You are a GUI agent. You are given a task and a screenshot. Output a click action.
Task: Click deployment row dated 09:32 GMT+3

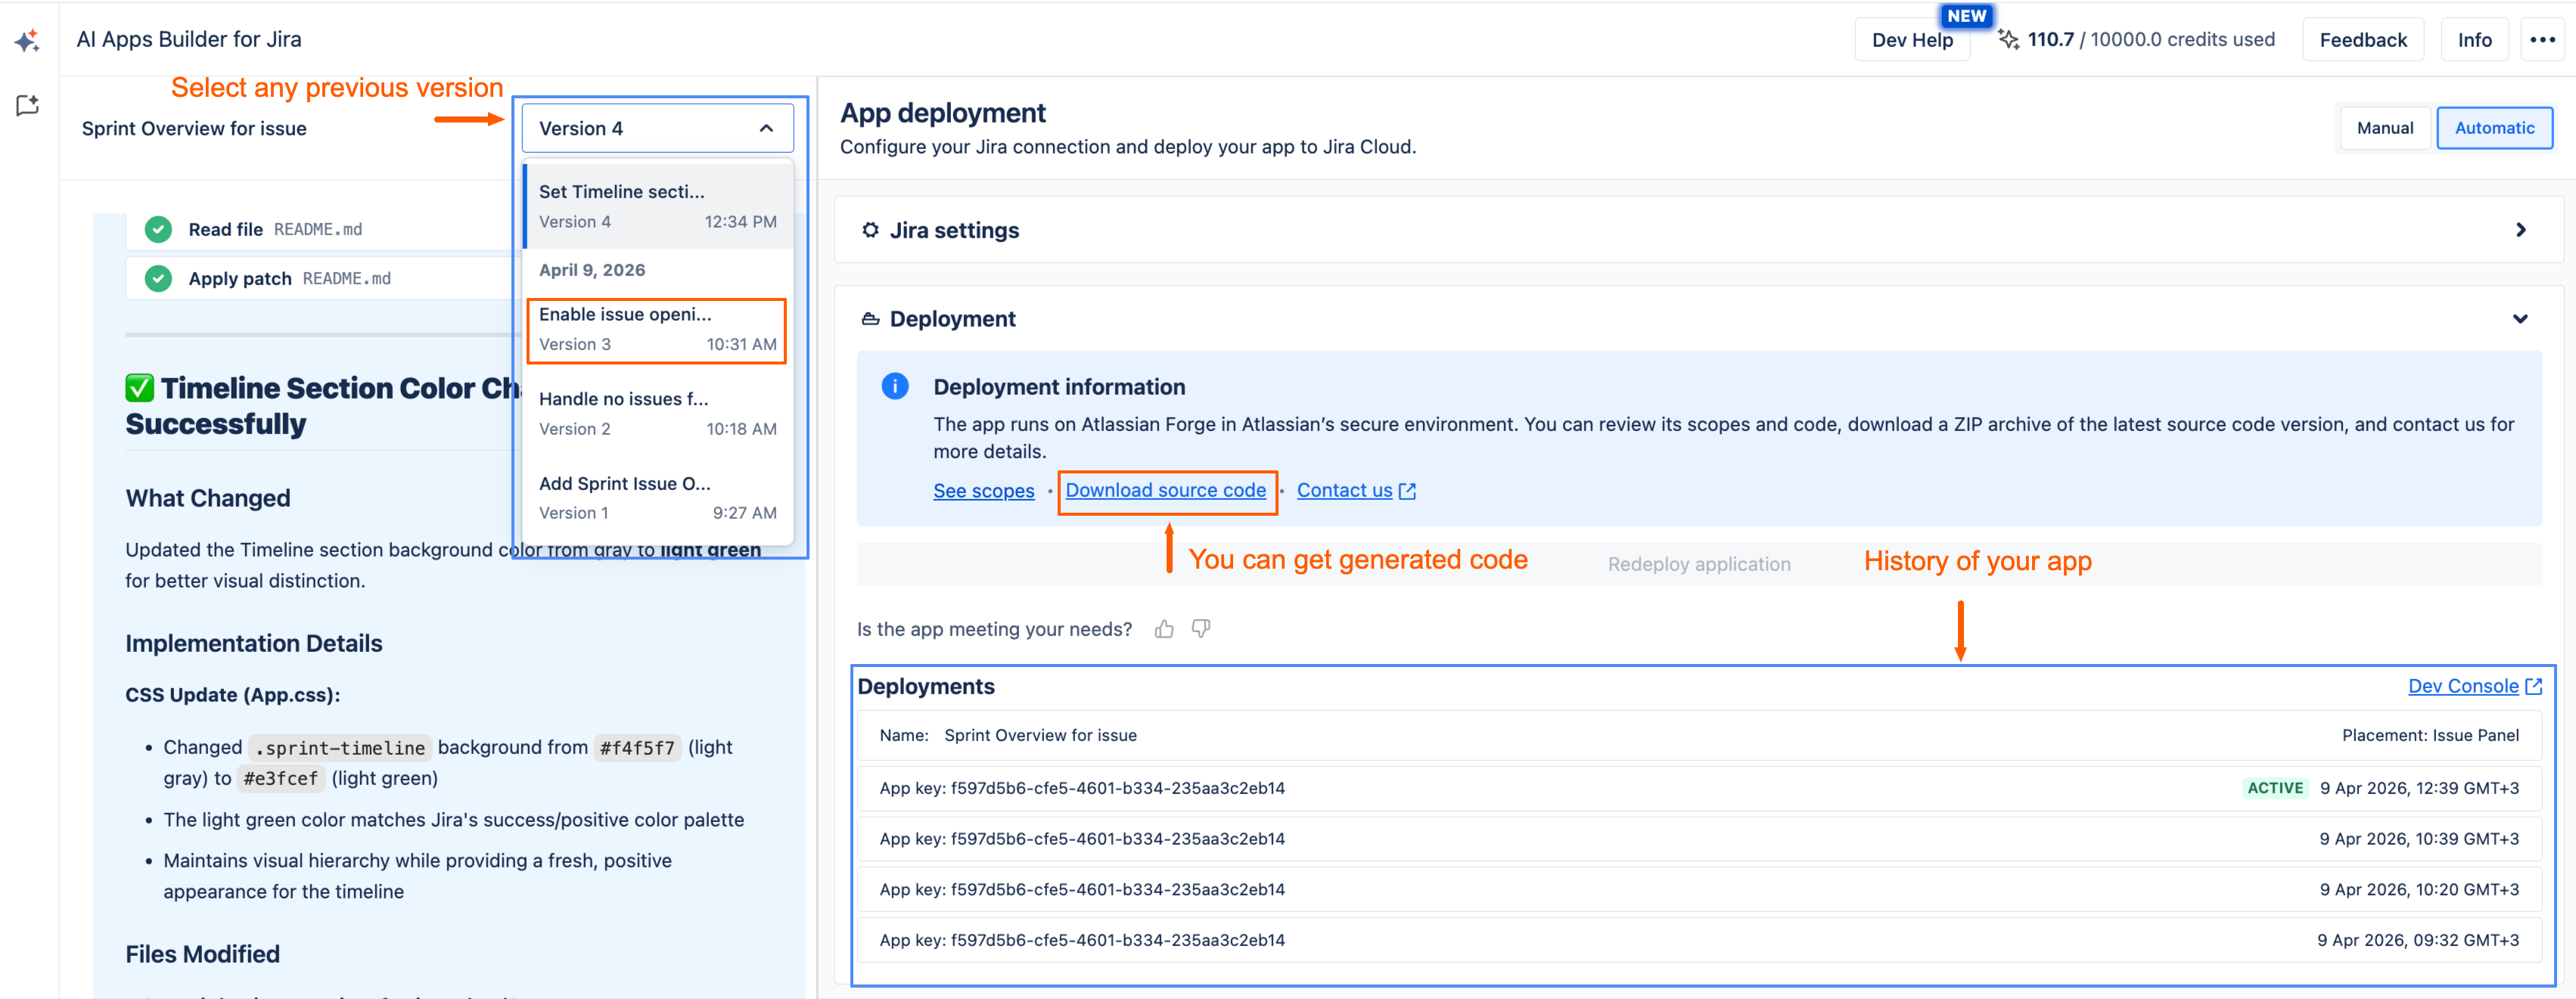(1699, 940)
